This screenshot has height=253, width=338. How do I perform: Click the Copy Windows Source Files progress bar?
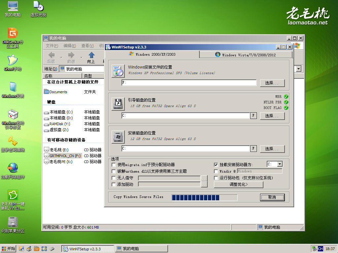tap(205, 198)
